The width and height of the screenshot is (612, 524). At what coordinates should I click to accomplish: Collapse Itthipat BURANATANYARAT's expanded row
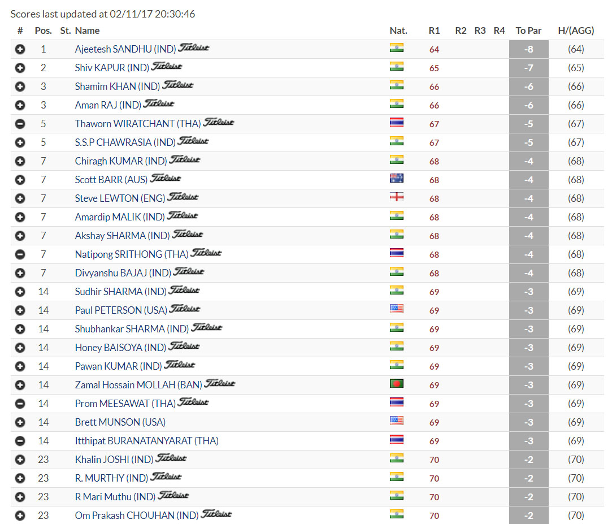[20, 441]
